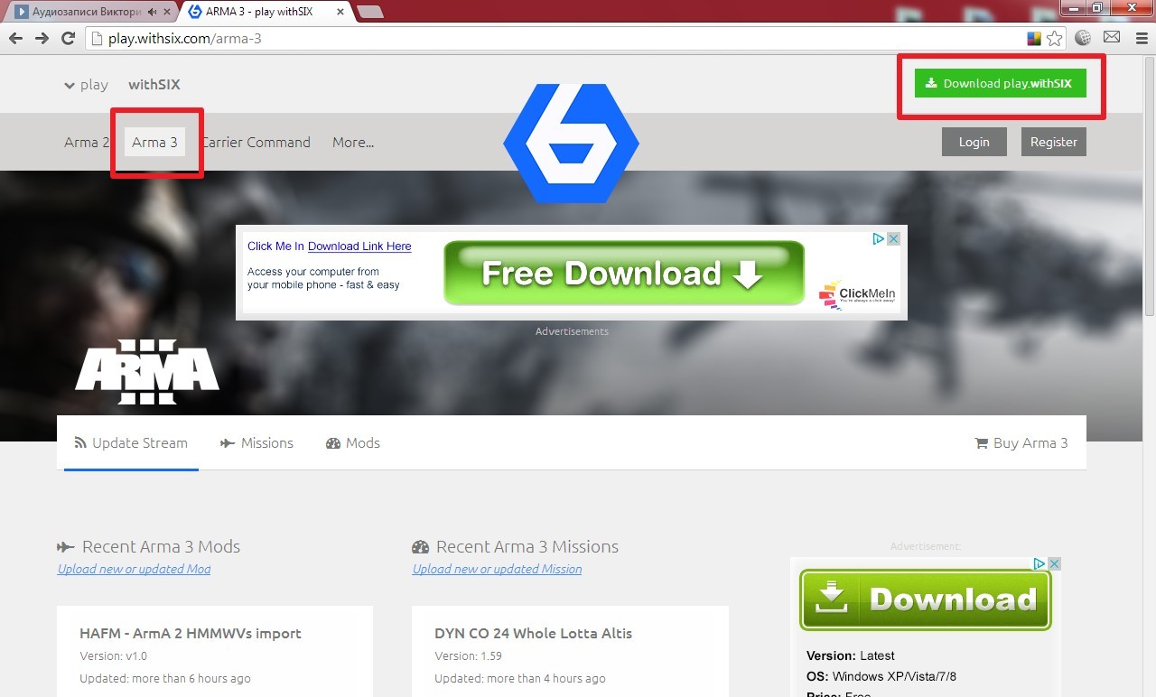The width and height of the screenshot is (1156, 697).
Task: Go back using the browser back arrow
Action: (x=15, y=38)
